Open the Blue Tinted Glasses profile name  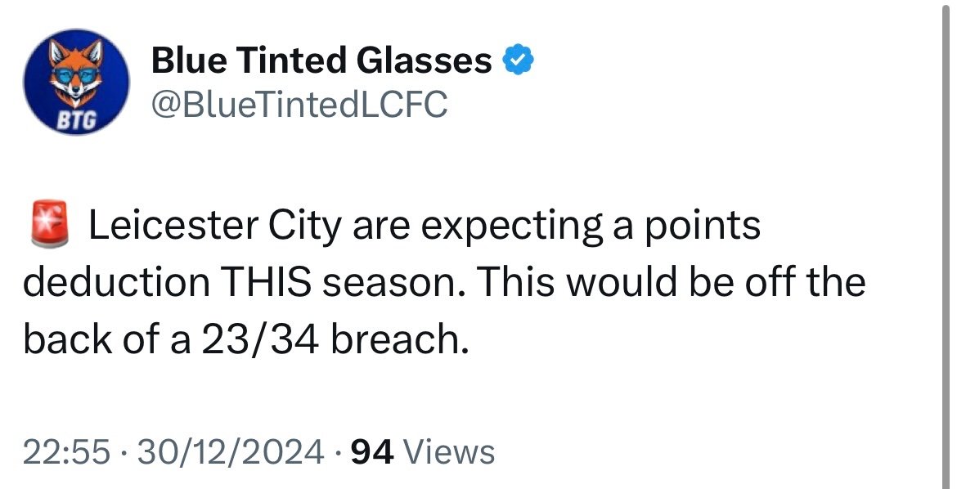pos(321,60)
